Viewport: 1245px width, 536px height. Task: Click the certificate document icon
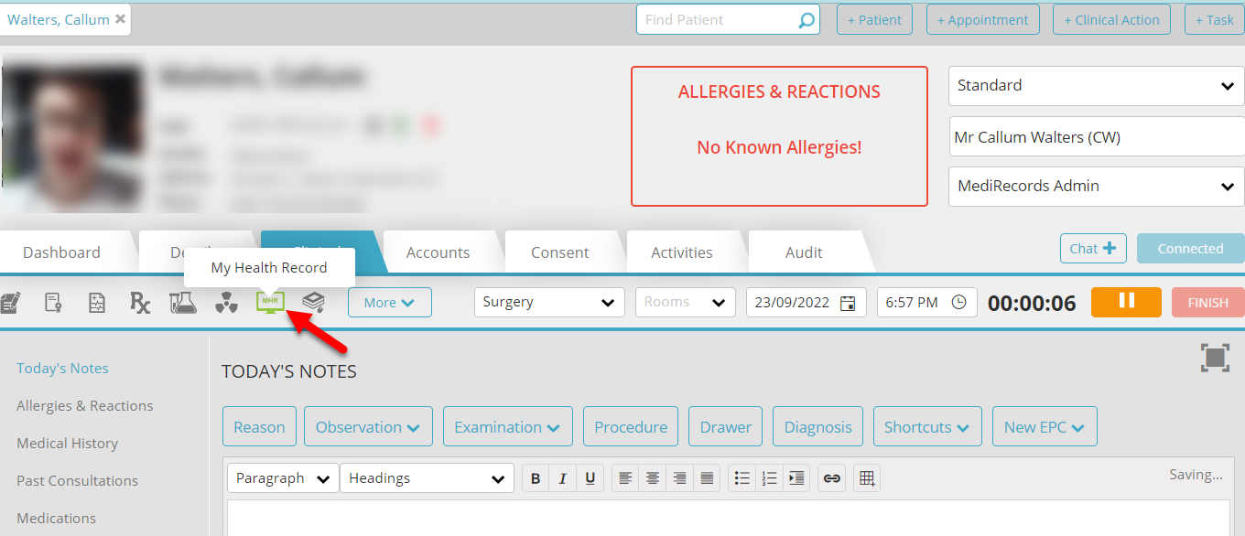coord(53,302)
